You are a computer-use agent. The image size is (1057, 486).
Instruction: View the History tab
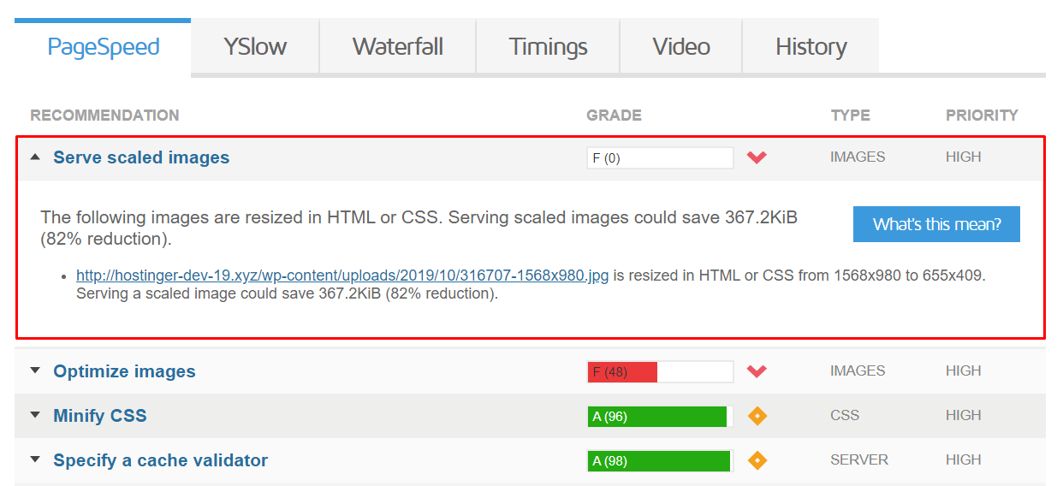coord(811,46)
